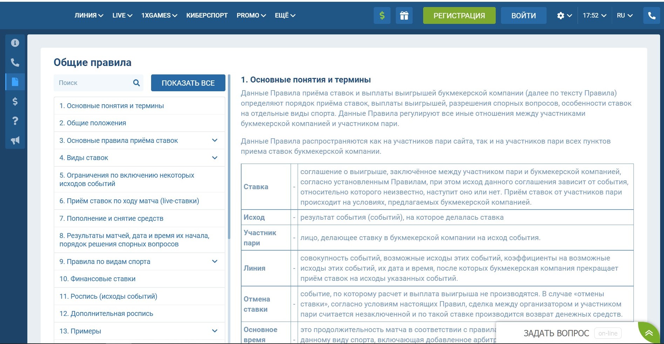Click the green dollar icon in header
This screenshot has height=344, width=664.
pos(382,15)
